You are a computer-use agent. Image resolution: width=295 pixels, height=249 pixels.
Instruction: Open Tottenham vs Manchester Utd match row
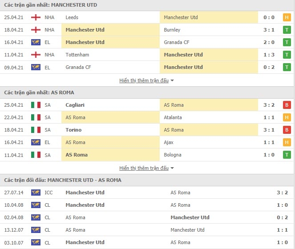click(147, 55)
